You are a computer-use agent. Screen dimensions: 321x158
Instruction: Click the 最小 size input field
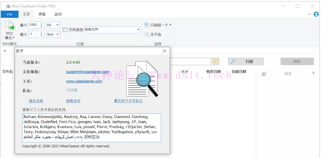click(34, 25)
